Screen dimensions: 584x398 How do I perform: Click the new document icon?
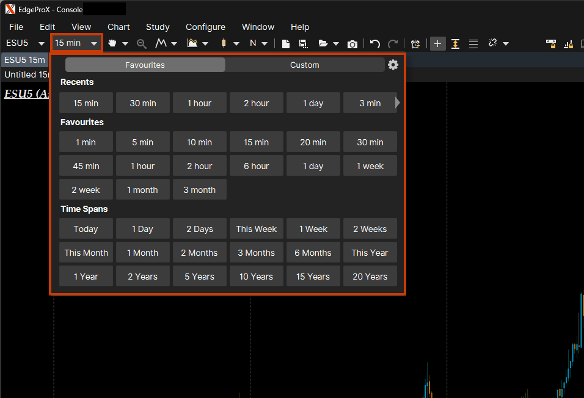pos(285,43)
